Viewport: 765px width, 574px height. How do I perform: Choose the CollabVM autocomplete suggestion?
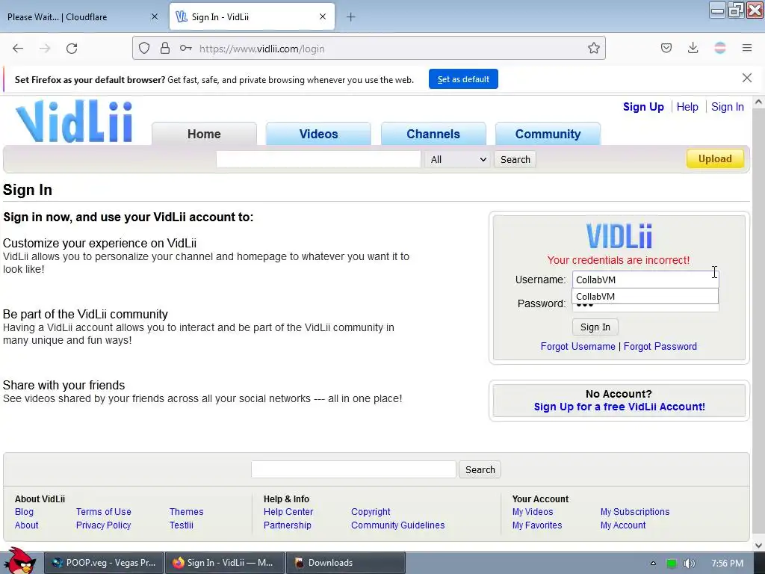coord(645,296)
